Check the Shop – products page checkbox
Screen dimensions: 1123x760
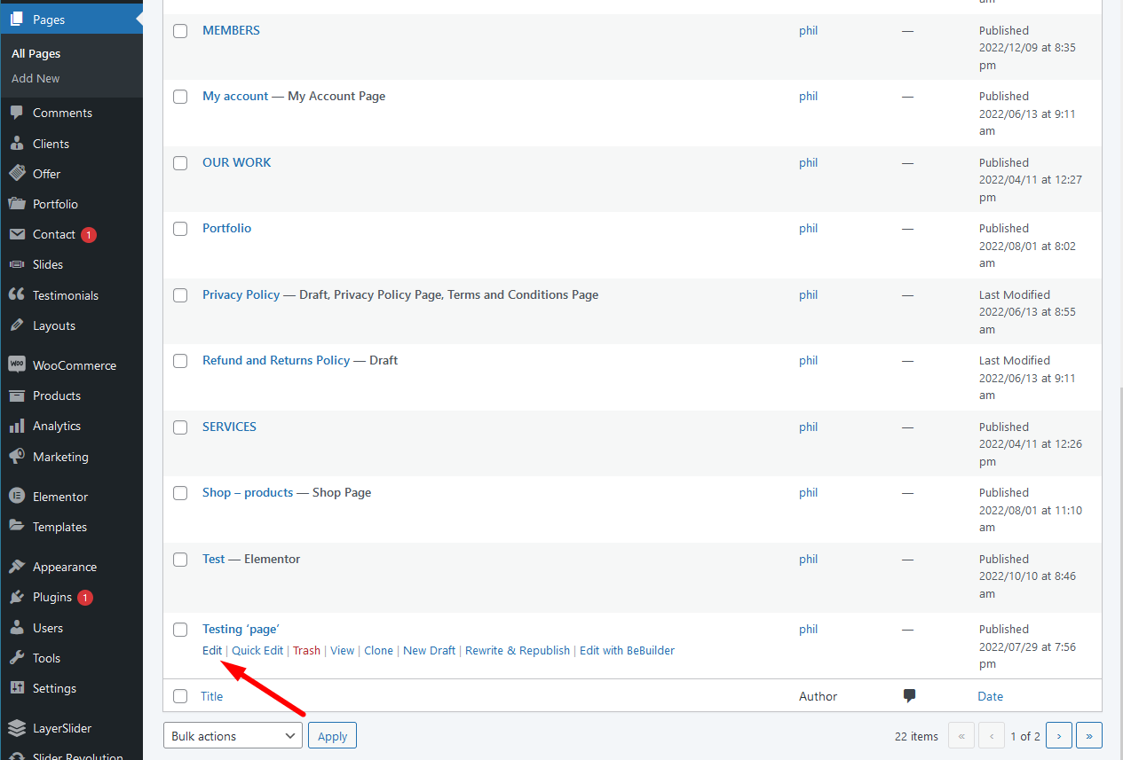[180, 493]
